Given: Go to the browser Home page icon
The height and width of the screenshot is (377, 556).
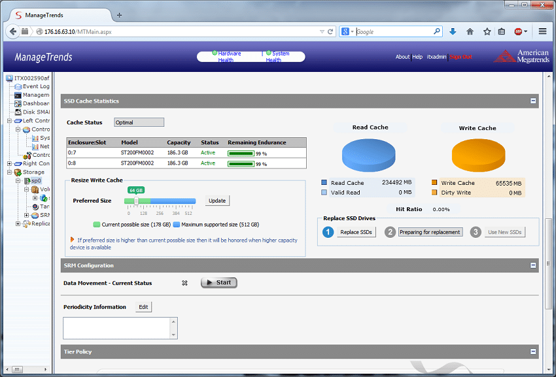Looking at the screenshot, I should (x=470, y=31).
